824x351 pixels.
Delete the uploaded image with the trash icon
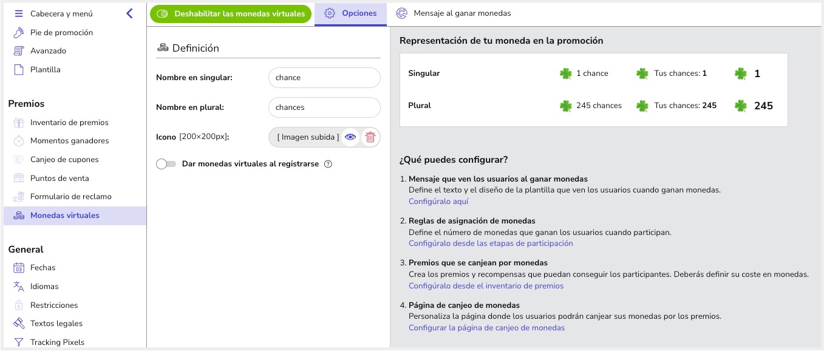pos(370,137)
